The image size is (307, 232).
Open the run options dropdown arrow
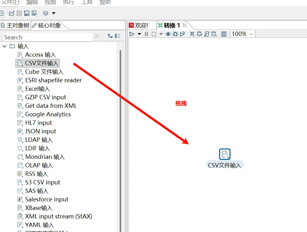point(139,34)
